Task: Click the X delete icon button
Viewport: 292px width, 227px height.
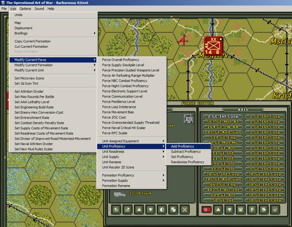Action: [x=185, y=210]
